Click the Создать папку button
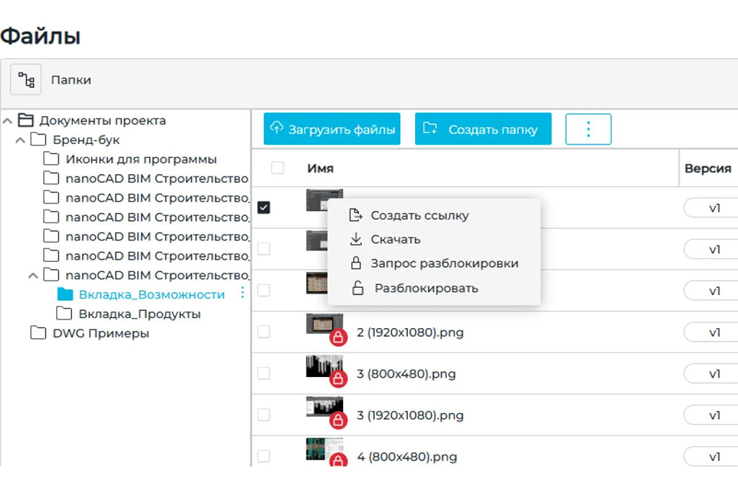This screenshot has width=738, height=490. pos(483,130)
